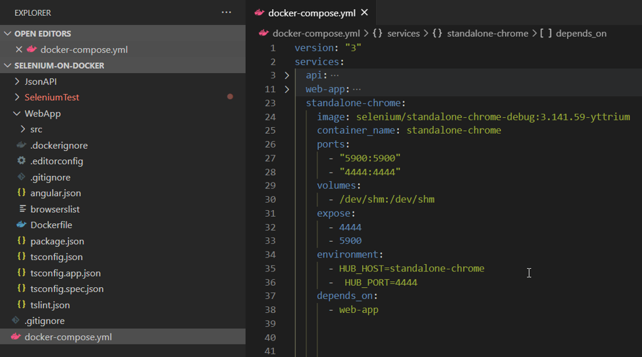
Task: Open the Explorer more actions ellipsis
Action: tap(227, 13)
